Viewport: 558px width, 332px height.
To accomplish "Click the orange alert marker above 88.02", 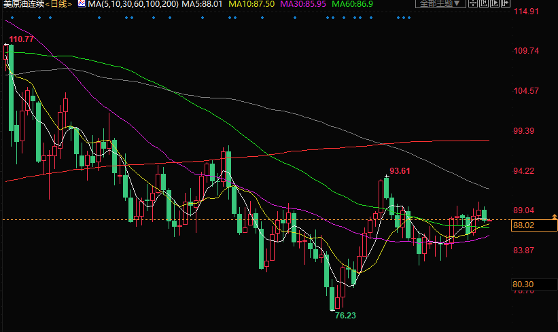I will point(553,217).
